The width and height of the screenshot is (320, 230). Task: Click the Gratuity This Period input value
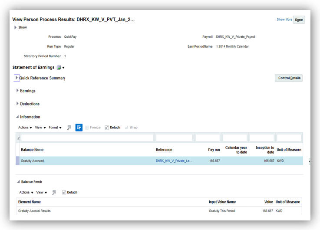click(222, 211)
